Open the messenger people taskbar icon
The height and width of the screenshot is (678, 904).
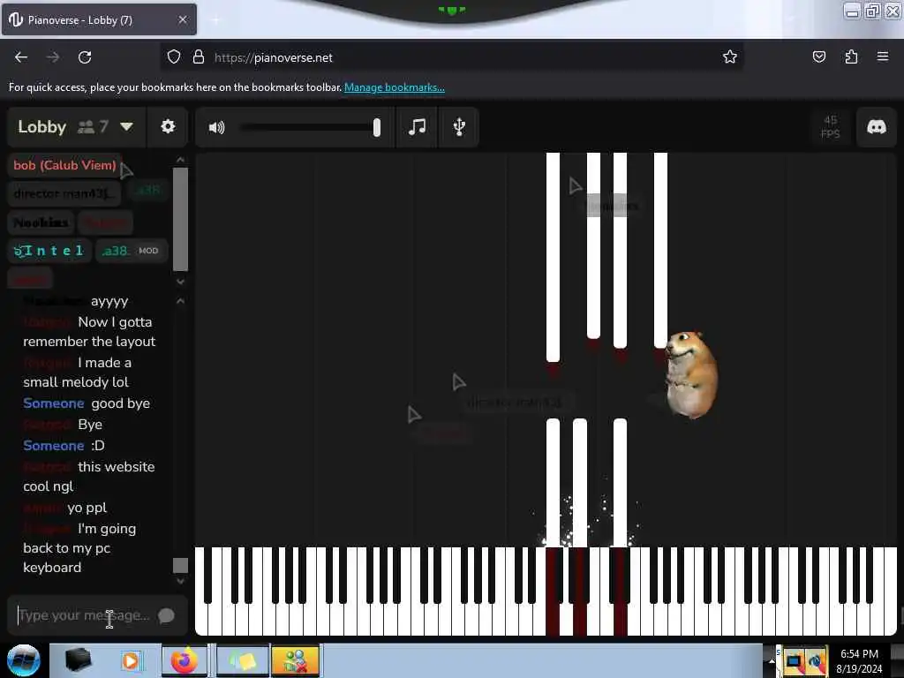point(295,660)
